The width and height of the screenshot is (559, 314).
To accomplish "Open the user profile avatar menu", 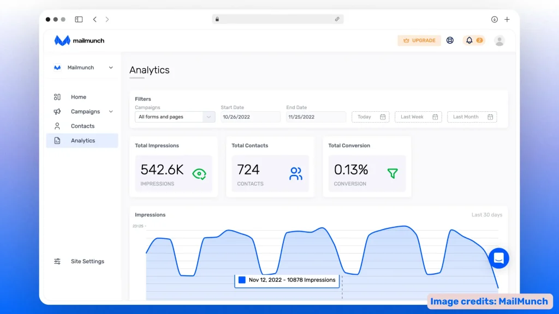I will click(x=499, y=40).
